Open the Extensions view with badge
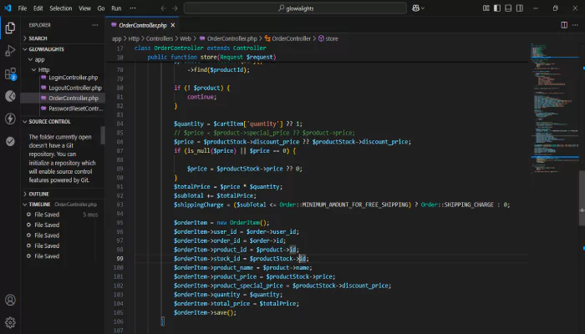 [10, 73]
